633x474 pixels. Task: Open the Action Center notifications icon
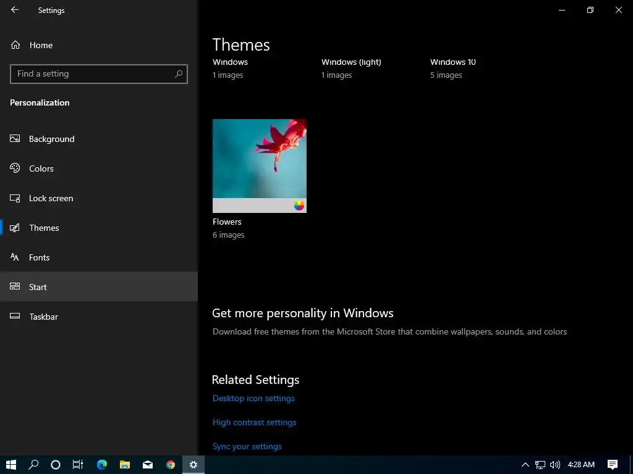point(613,465)
